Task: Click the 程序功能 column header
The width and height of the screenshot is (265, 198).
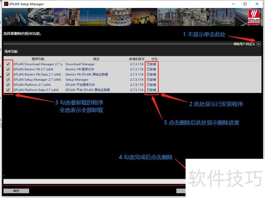Action: [x=38, y=59]
